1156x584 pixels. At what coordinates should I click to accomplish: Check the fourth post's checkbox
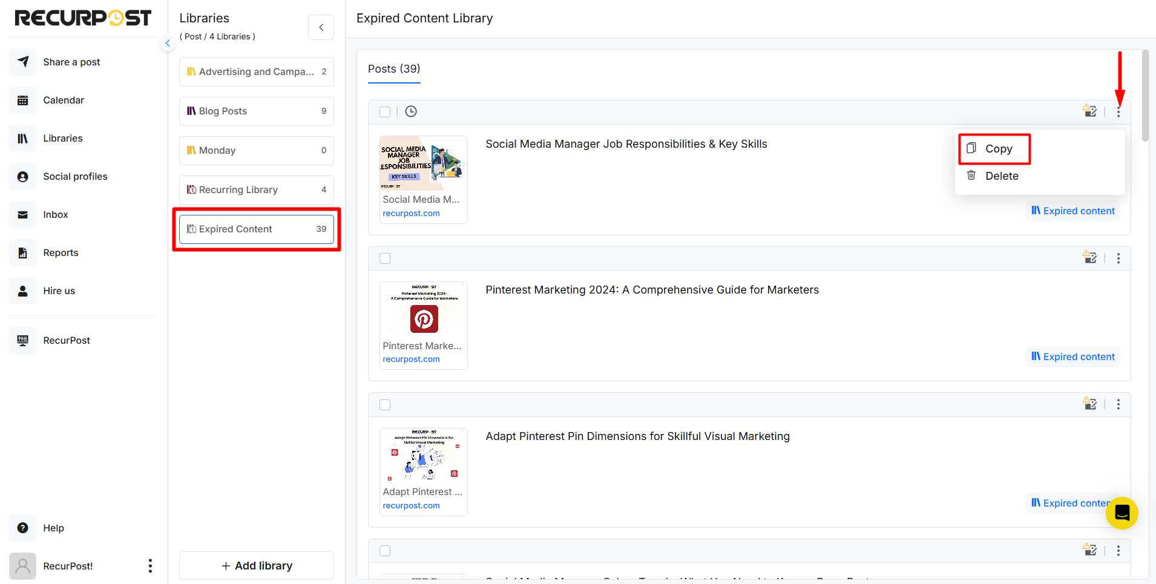[385, 551]
